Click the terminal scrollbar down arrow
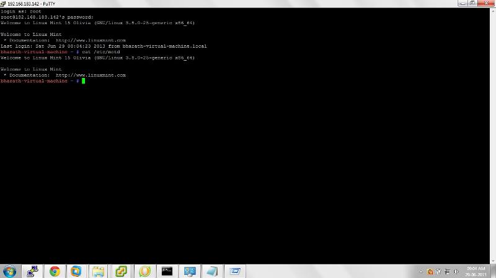This screenshot has width=496, height=278. (493, 261)
